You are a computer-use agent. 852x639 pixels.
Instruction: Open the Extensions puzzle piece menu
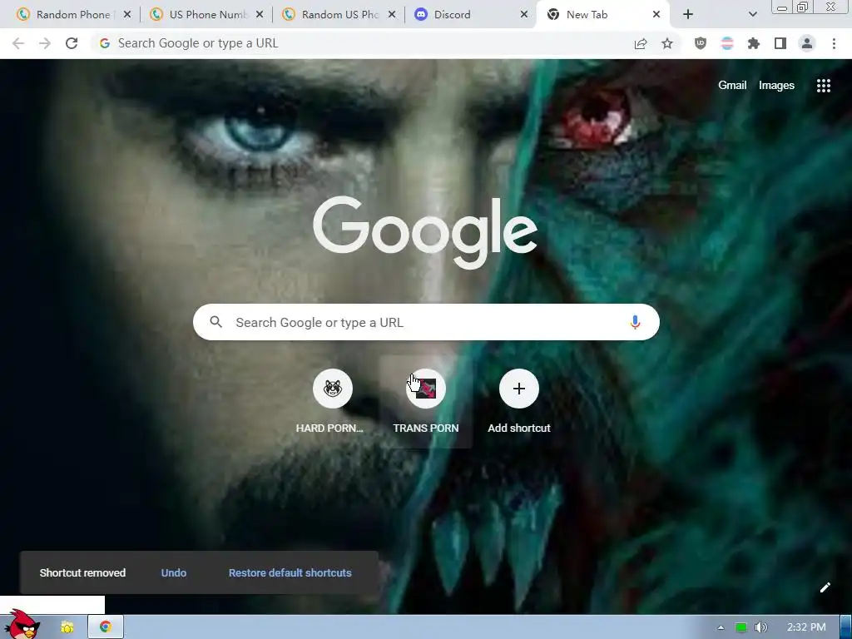754,43
